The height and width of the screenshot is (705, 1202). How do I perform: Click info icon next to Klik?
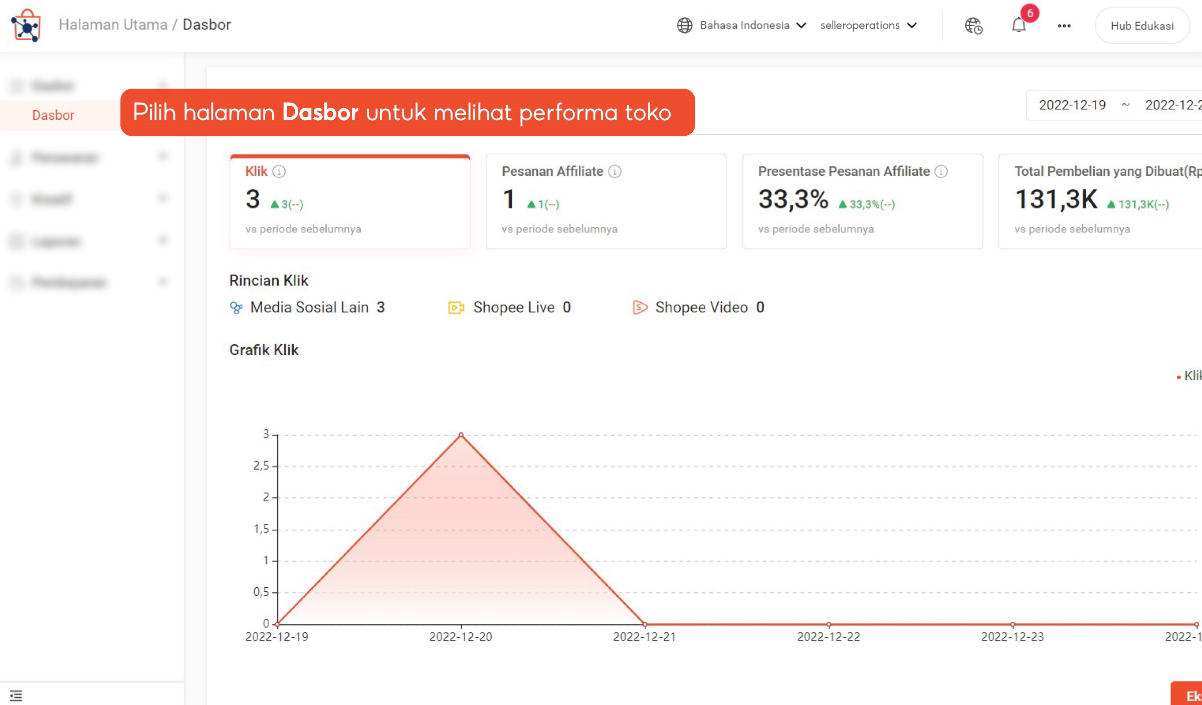279,171
